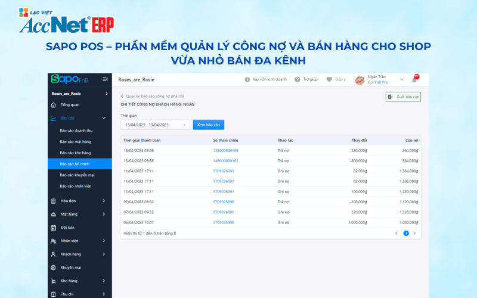Open reference link 5709026003
The image size is (477, 298).
[x=224, y=171]
